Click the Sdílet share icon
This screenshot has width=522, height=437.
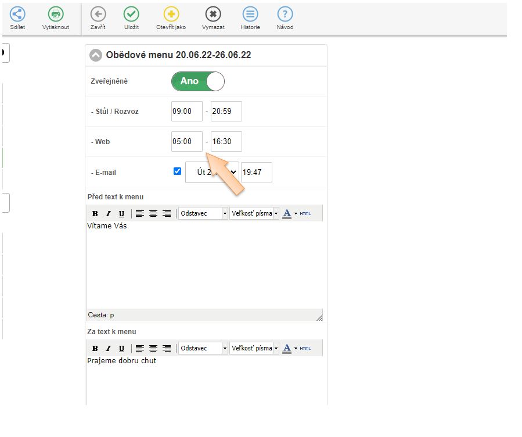coord(17,15)
